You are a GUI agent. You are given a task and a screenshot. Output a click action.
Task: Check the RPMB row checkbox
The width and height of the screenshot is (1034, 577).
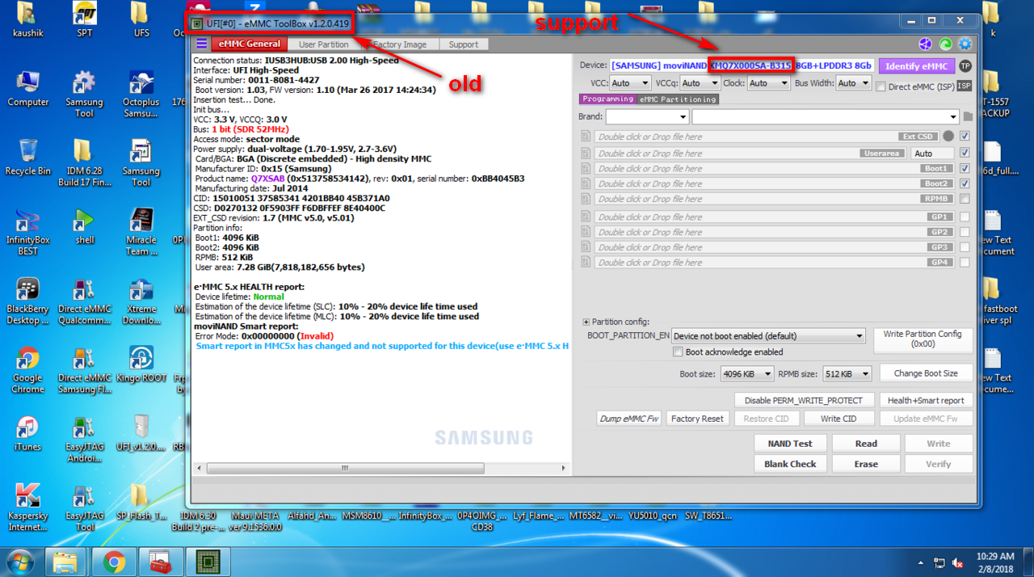click(965, 199)
